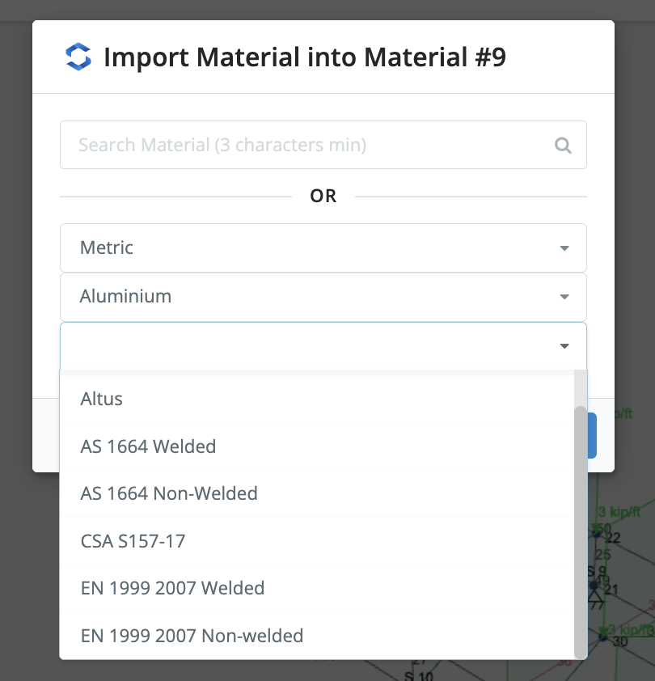Image resolution: width=655 pixels, height=681 pixels.
Task: Open the Metric units dropdown
Action: (x=323, y=248)
